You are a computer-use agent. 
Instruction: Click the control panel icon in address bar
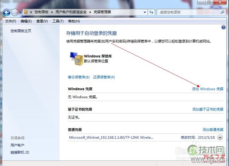click(x=26, y=12)
